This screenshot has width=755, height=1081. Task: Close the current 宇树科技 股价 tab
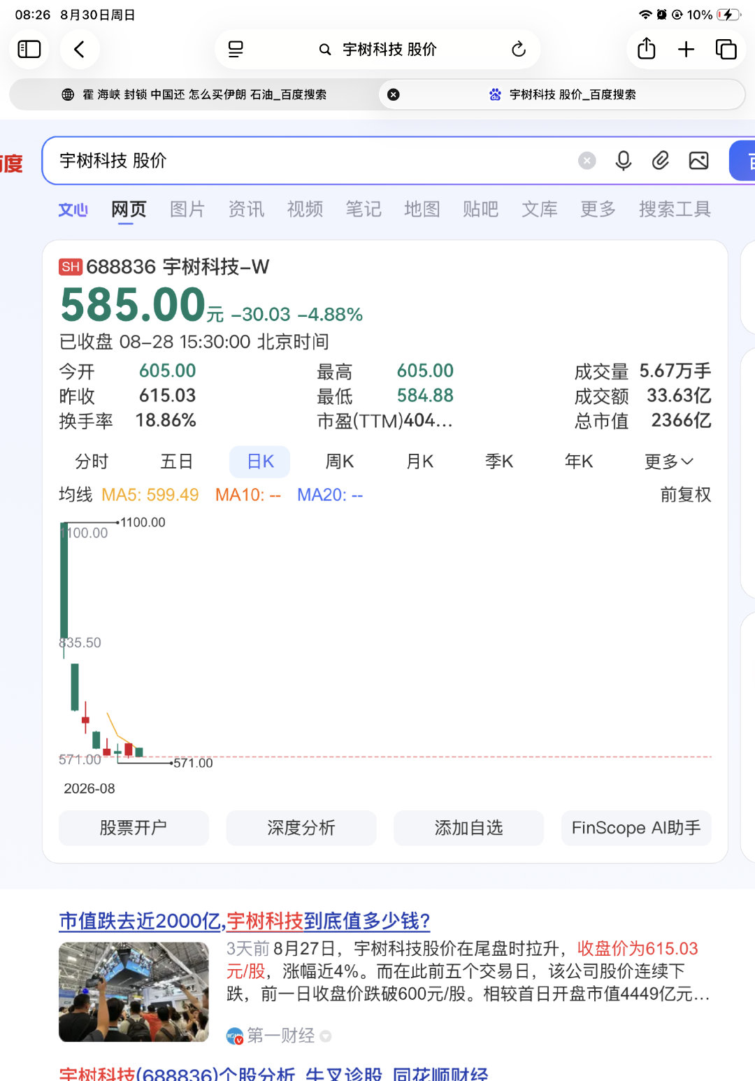point(394,94)
